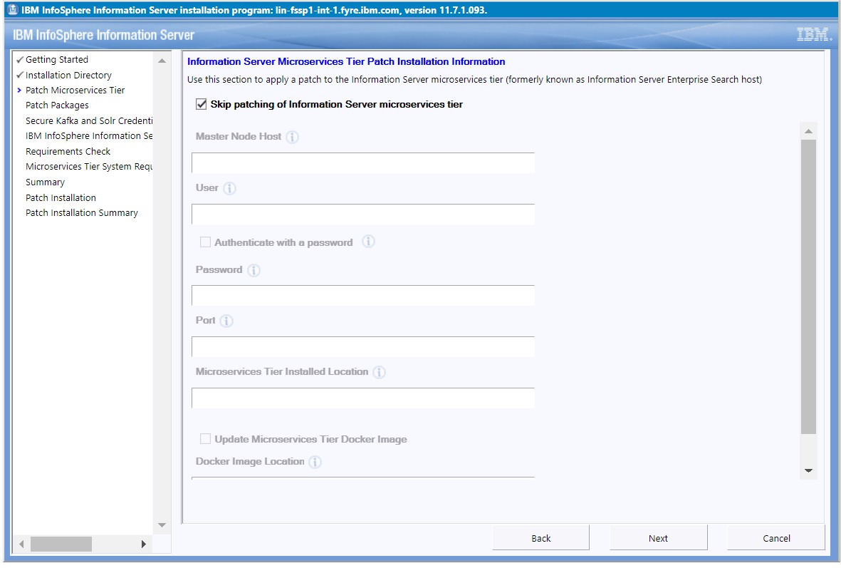Click the sidebar horizontal scroll right arrow
The image size is (841, 568).
click(x=144, y=544)
